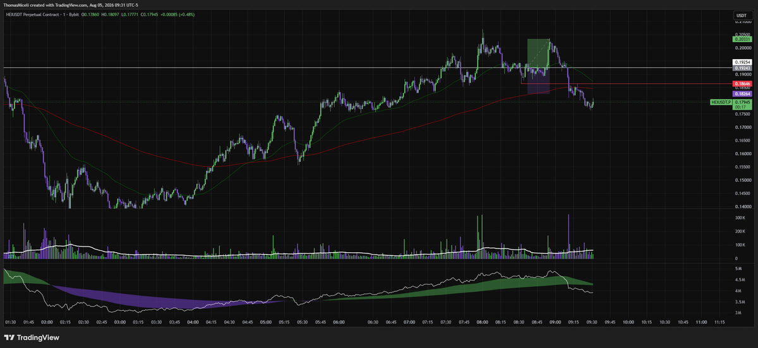This screenshot has height=348, width=758.
Task: Click the 5 M oscillator axis label
Action: point(739,269)
